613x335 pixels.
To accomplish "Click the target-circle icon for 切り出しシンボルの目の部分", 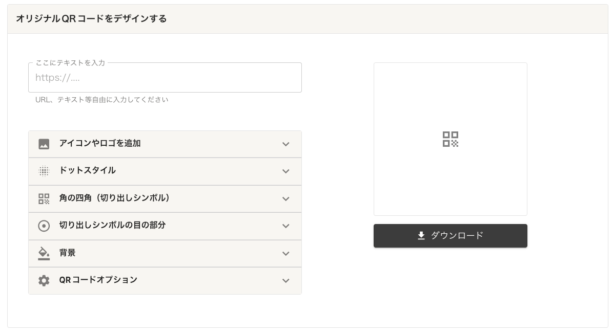I will (x=44, y=226).
